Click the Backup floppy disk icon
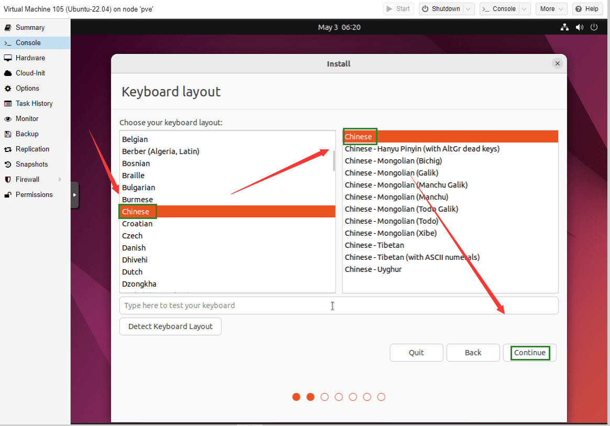This screenshot has width=610, height=426. point(8,134)
